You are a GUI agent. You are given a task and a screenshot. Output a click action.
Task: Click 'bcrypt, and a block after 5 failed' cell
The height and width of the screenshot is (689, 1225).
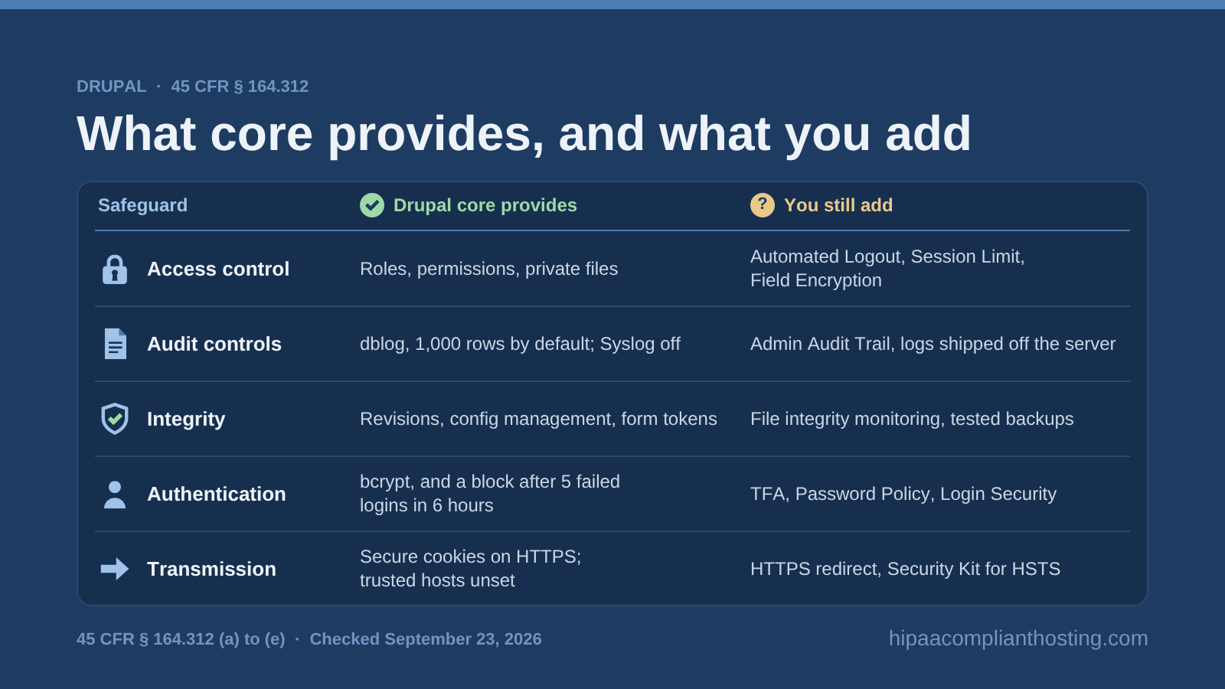(x=490, y=494)
